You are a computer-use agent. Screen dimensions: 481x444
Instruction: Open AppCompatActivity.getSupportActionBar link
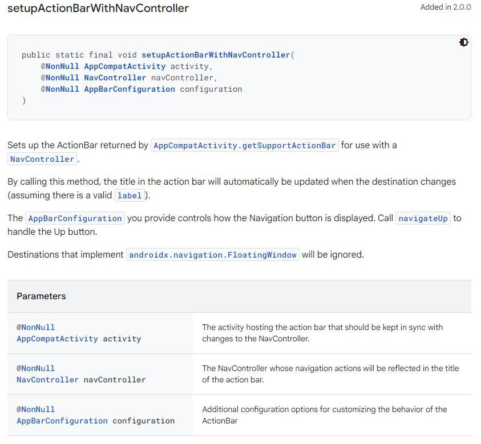coord(244,145)
